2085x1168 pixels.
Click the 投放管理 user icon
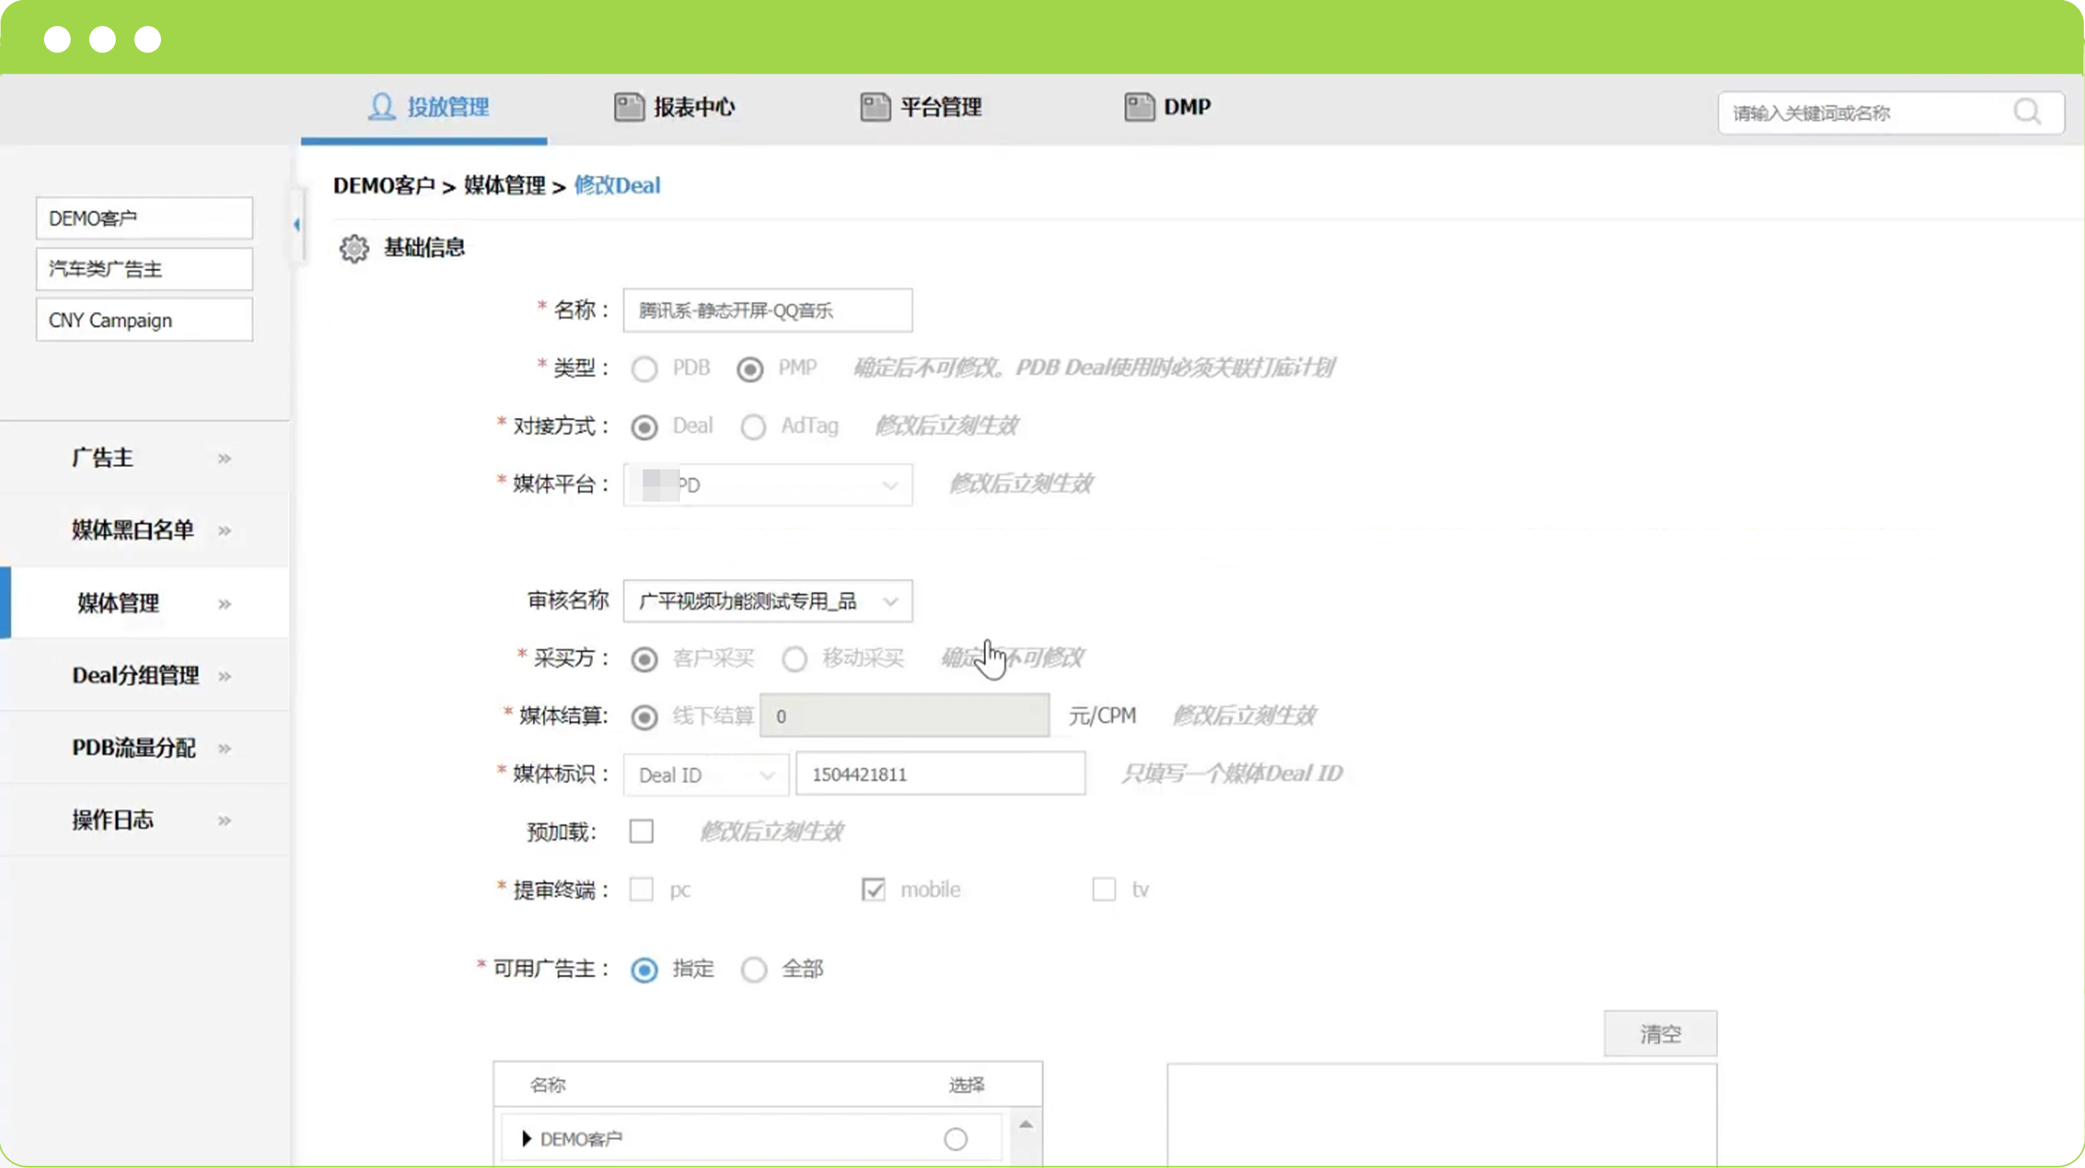coord(381,107)
